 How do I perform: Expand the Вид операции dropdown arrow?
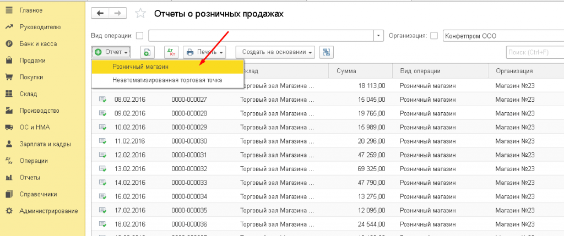coord(378,36)
